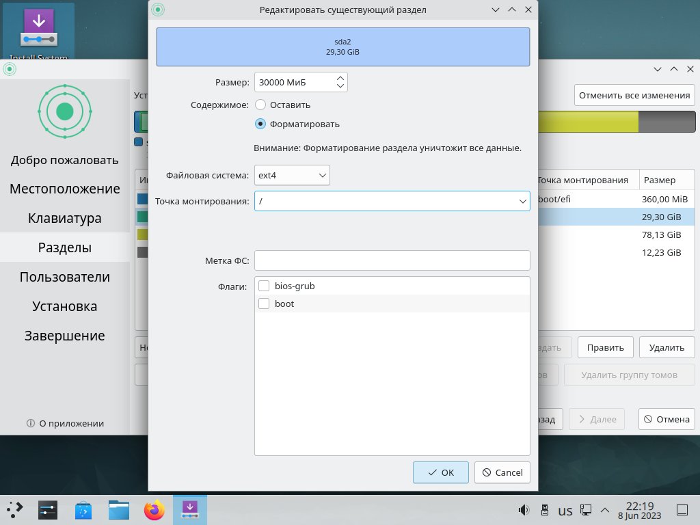Click the 'Размер' column header

(x=667, y=180)
